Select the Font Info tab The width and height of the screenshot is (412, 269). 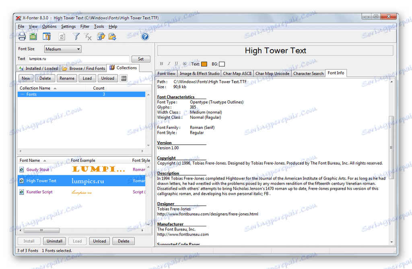[336, 73]
